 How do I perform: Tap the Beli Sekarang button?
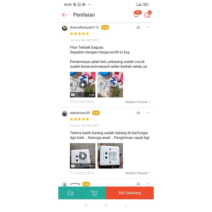point(130,193)
